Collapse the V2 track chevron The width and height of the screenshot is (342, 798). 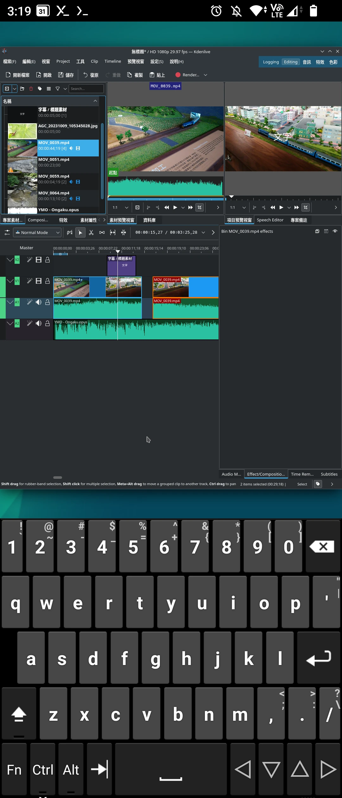point(10,260)
